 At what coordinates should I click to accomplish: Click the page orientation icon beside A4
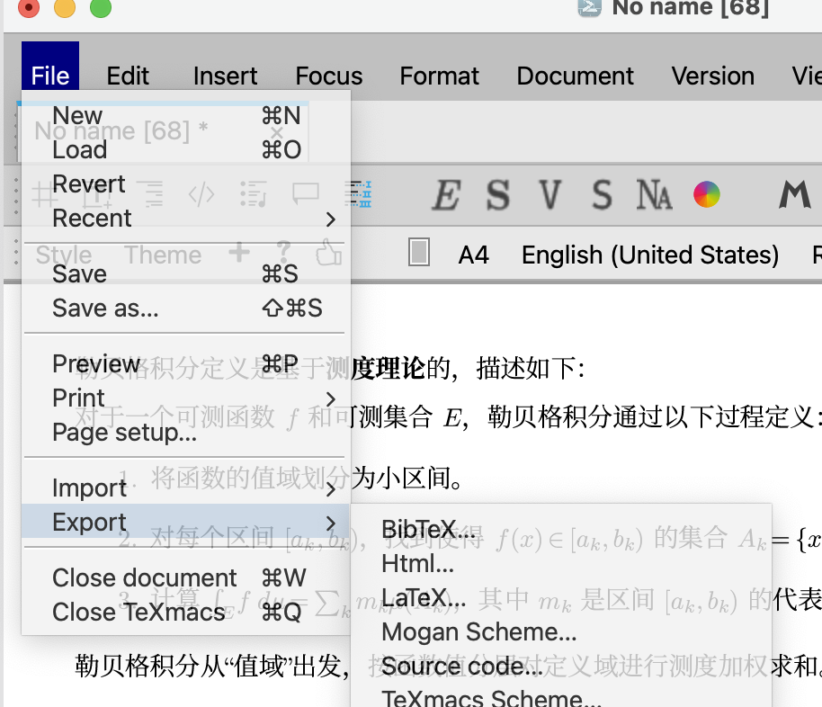(x=418, y=253)
